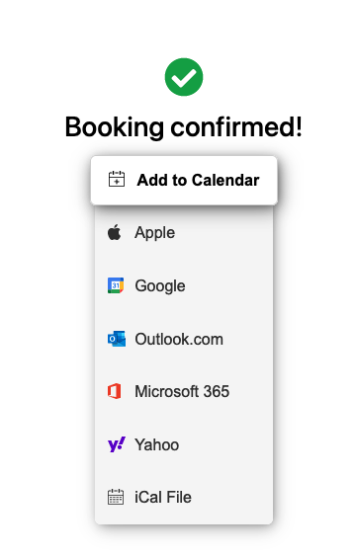Click the Outlook.com label text
The image size is (356, 558).
(x=179, y=339)
